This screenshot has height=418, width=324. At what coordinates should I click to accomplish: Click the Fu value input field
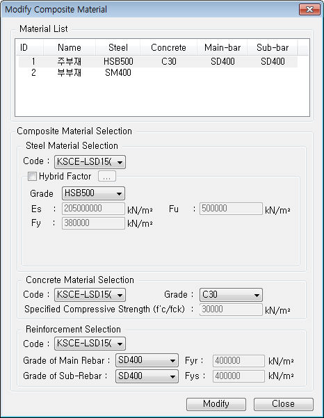click(231, 209)
